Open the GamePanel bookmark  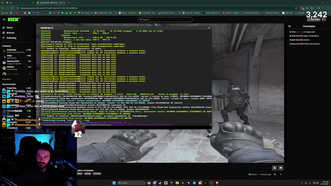271,13
